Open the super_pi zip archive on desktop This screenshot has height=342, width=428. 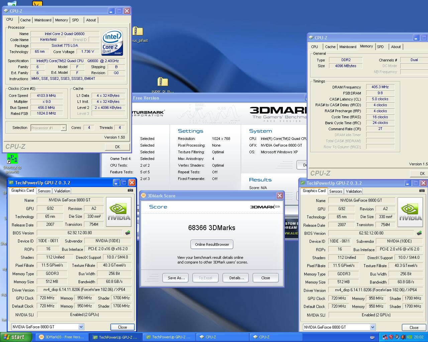163,84
